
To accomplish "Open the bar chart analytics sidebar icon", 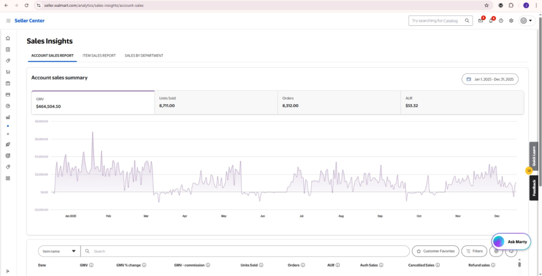I will pyautogui.click(x=7, y=117).
